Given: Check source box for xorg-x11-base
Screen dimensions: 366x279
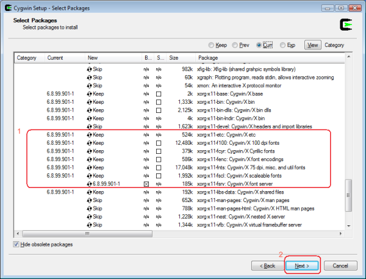Looking at the screenshot, I should point(159,94).
